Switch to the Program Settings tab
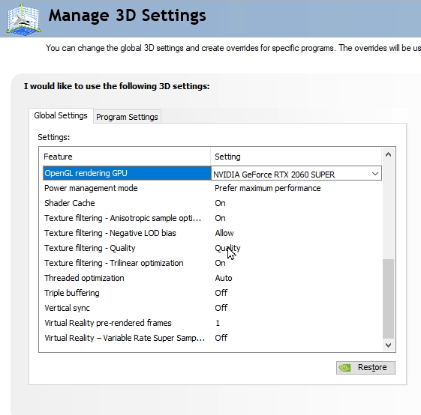 127,117
